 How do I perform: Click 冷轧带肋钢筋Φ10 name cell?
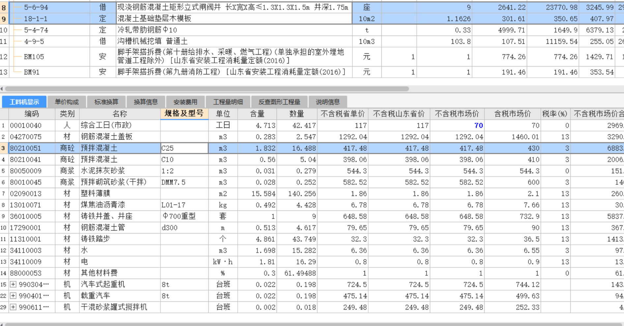tap(234, 30)
